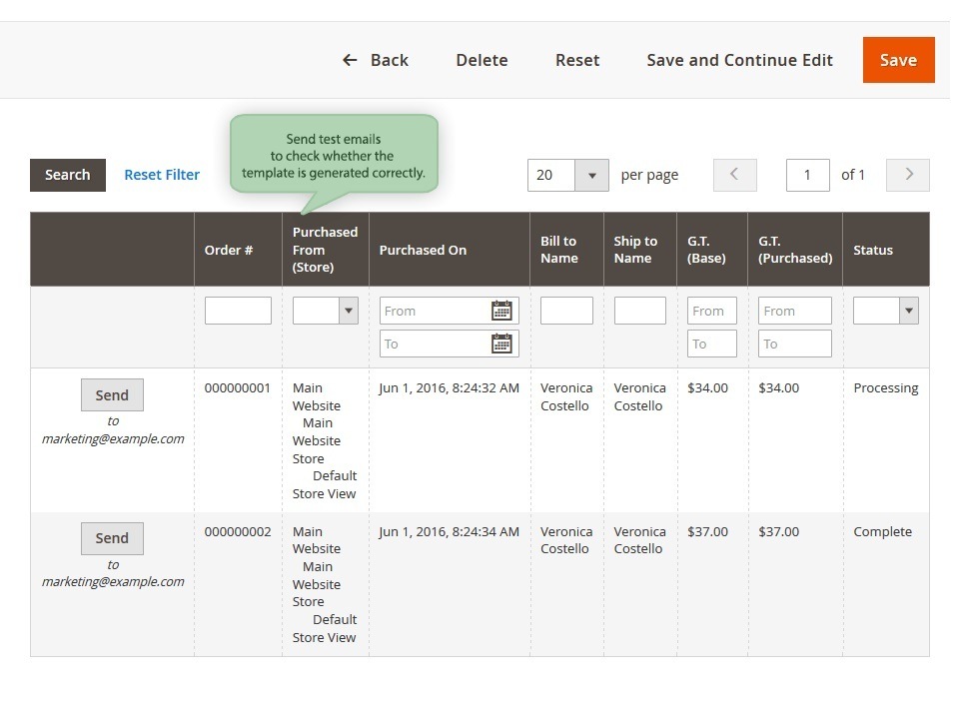The image size is (959, 703).
Task: Click the Reset Filter link
Action: [x=162, y=175]
